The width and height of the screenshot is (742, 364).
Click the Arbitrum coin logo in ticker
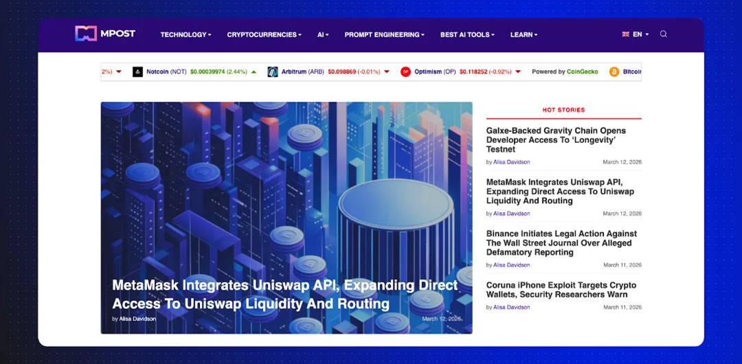point(273,72)
